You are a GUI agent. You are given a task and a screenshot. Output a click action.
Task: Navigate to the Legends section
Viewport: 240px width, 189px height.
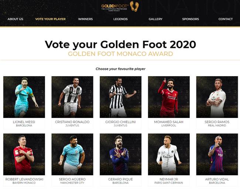[120, 19]
